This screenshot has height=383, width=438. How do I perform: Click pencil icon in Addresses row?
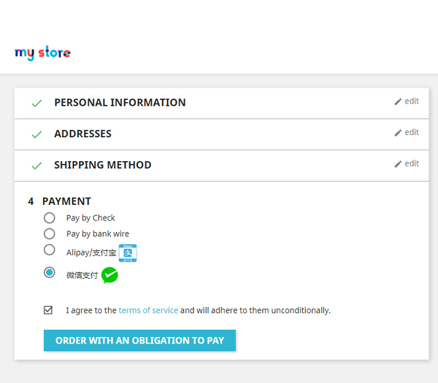(x=398, y=133)
